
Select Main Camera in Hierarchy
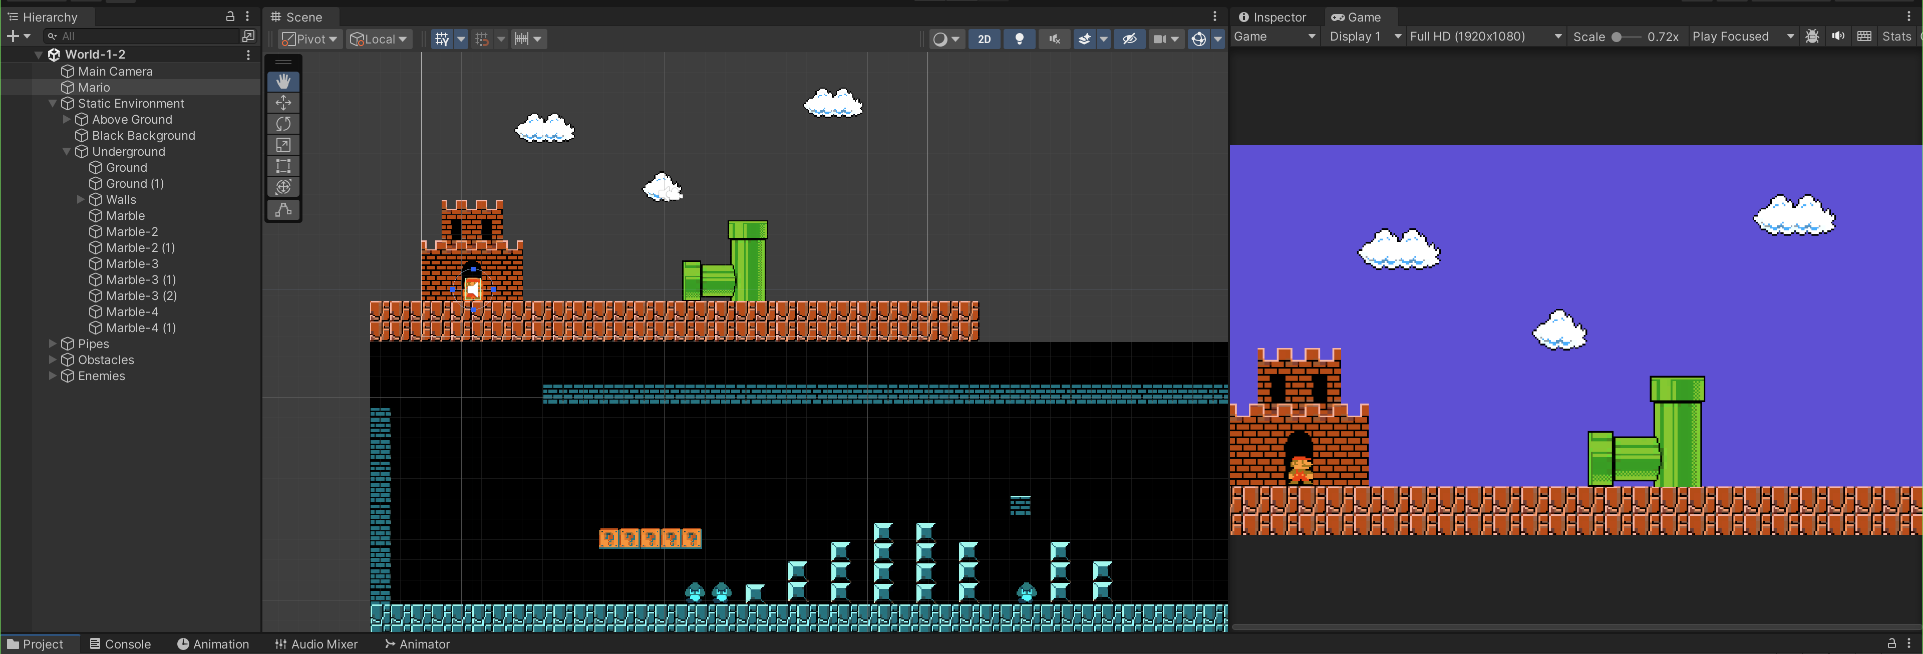[x=115, y=71]
